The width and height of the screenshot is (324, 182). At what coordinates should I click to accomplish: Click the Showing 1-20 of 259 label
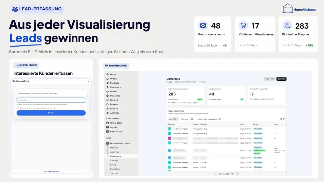point(227,174)
